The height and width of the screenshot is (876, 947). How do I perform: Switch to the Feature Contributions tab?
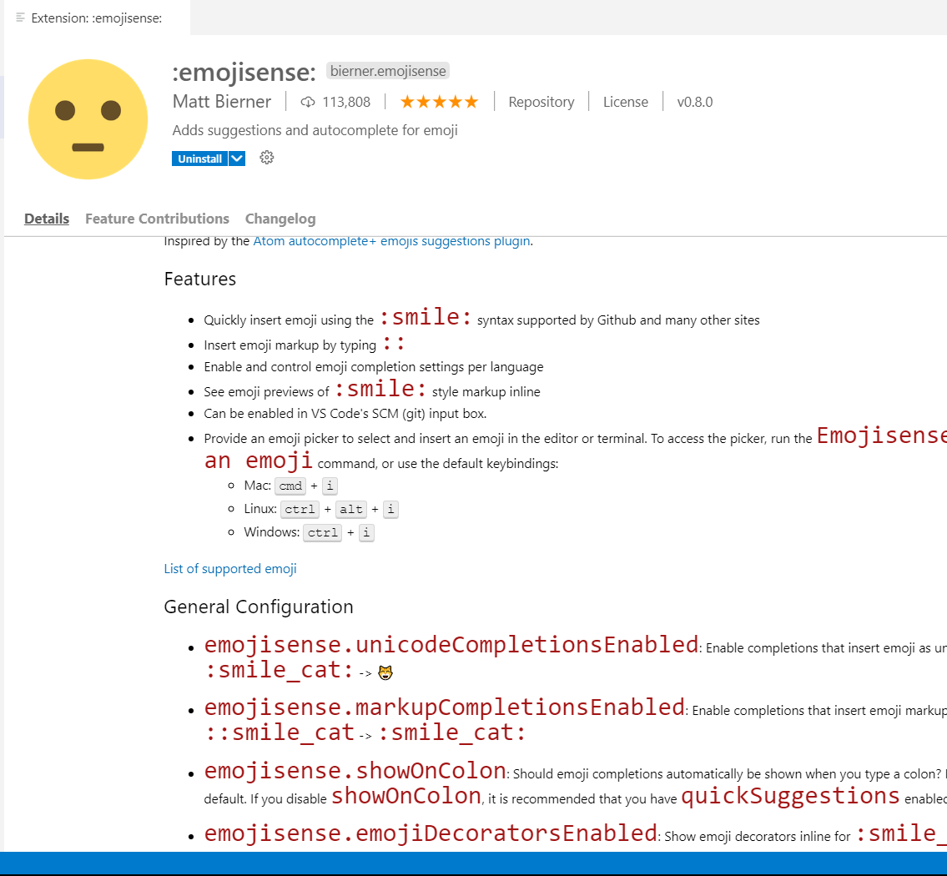coord(157,219)
